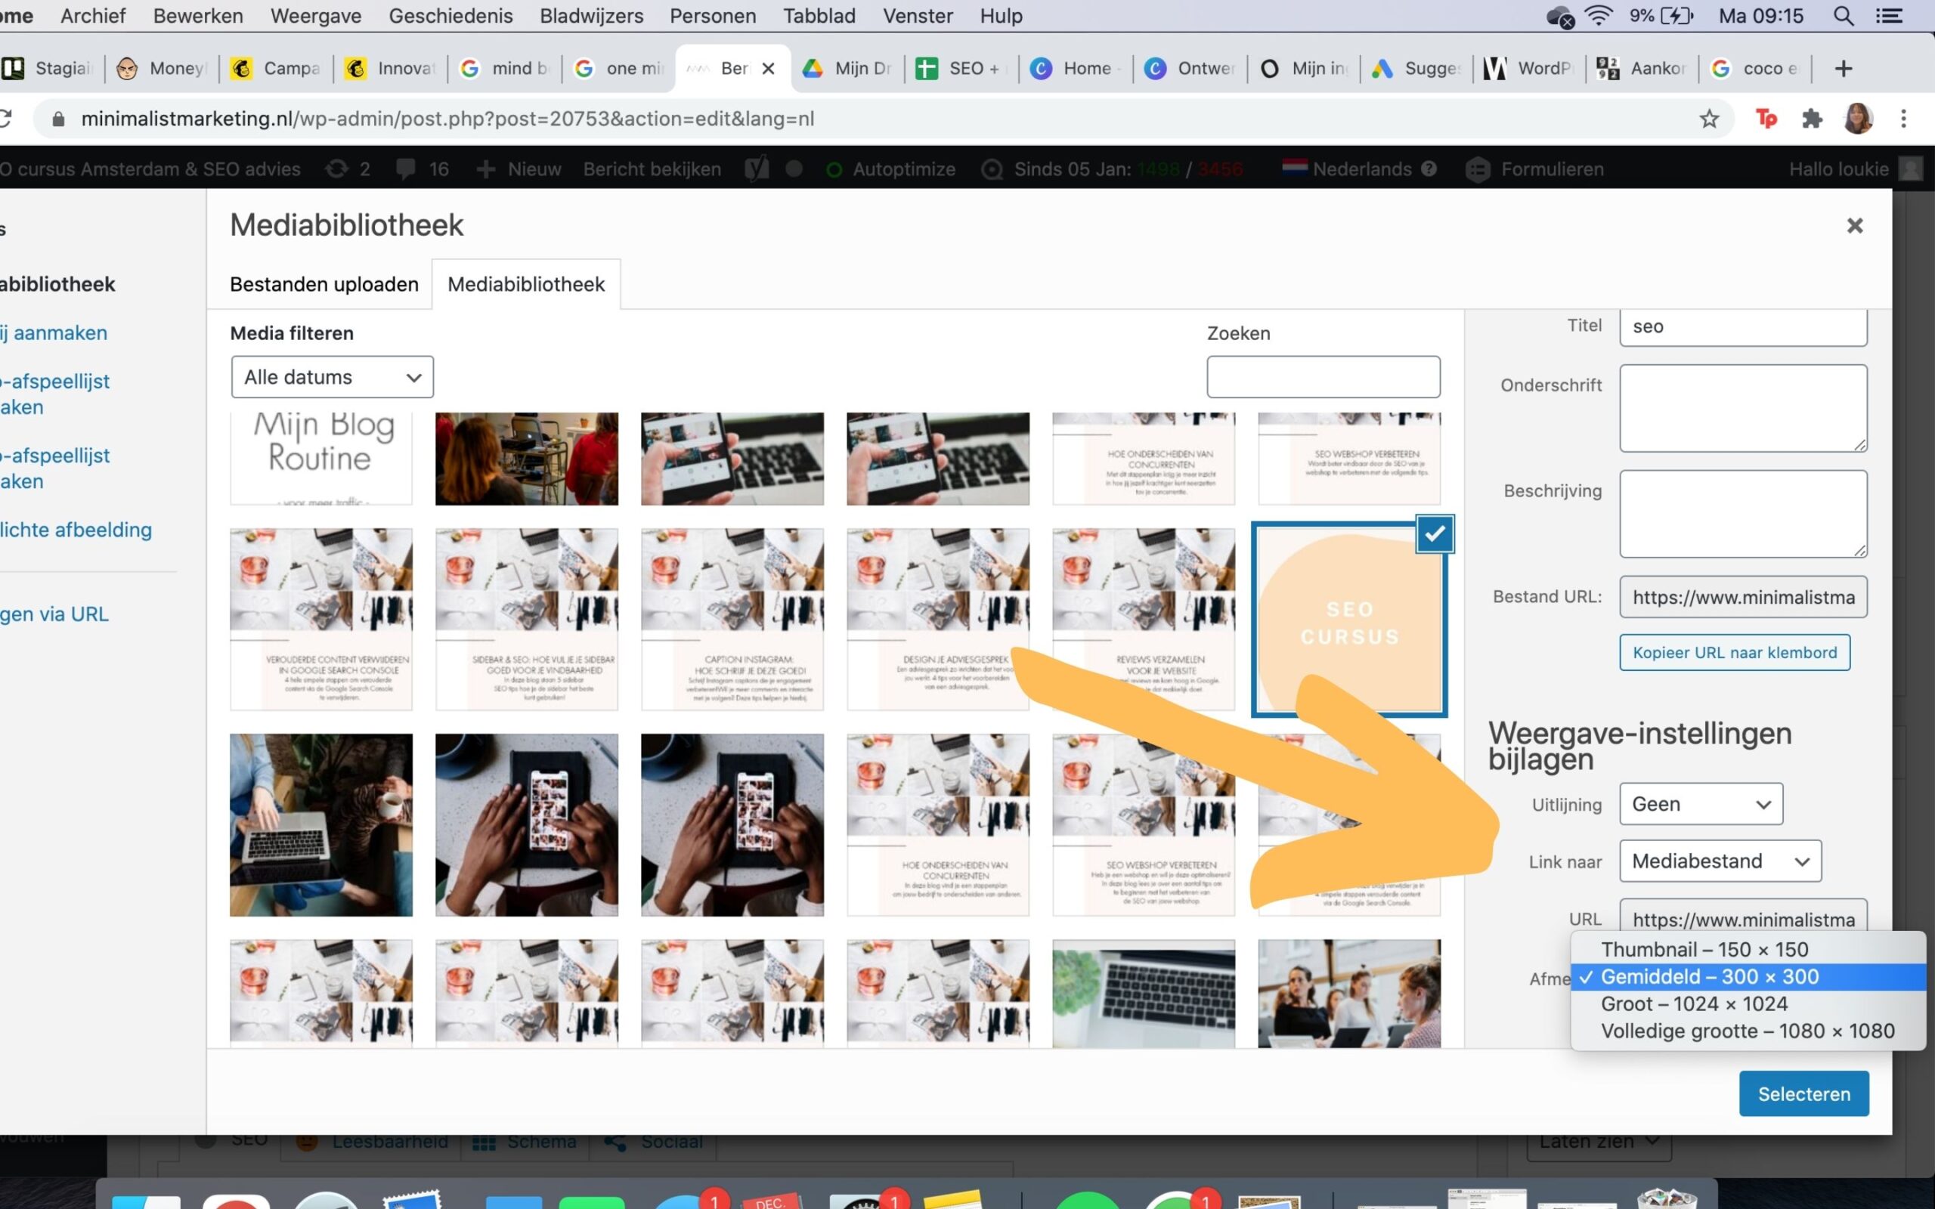Open the Bewerken menu
This screenshot has width=1935, height=1209.
pos(198,16)
